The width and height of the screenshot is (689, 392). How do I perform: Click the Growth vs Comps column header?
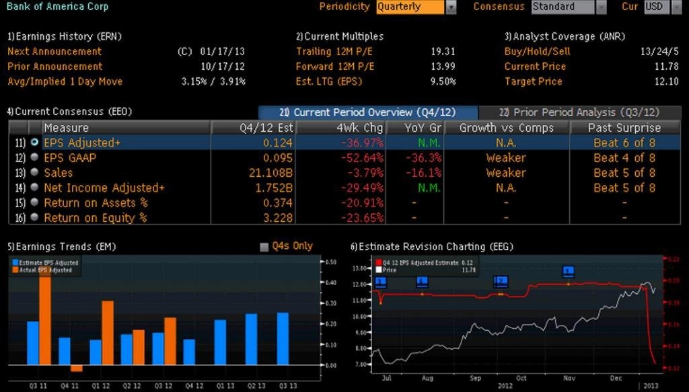coord(507,128)
